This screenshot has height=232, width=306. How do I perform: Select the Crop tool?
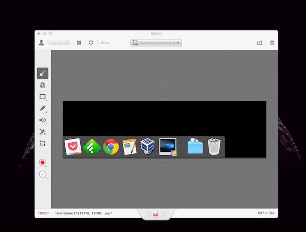tap(43, 143)
